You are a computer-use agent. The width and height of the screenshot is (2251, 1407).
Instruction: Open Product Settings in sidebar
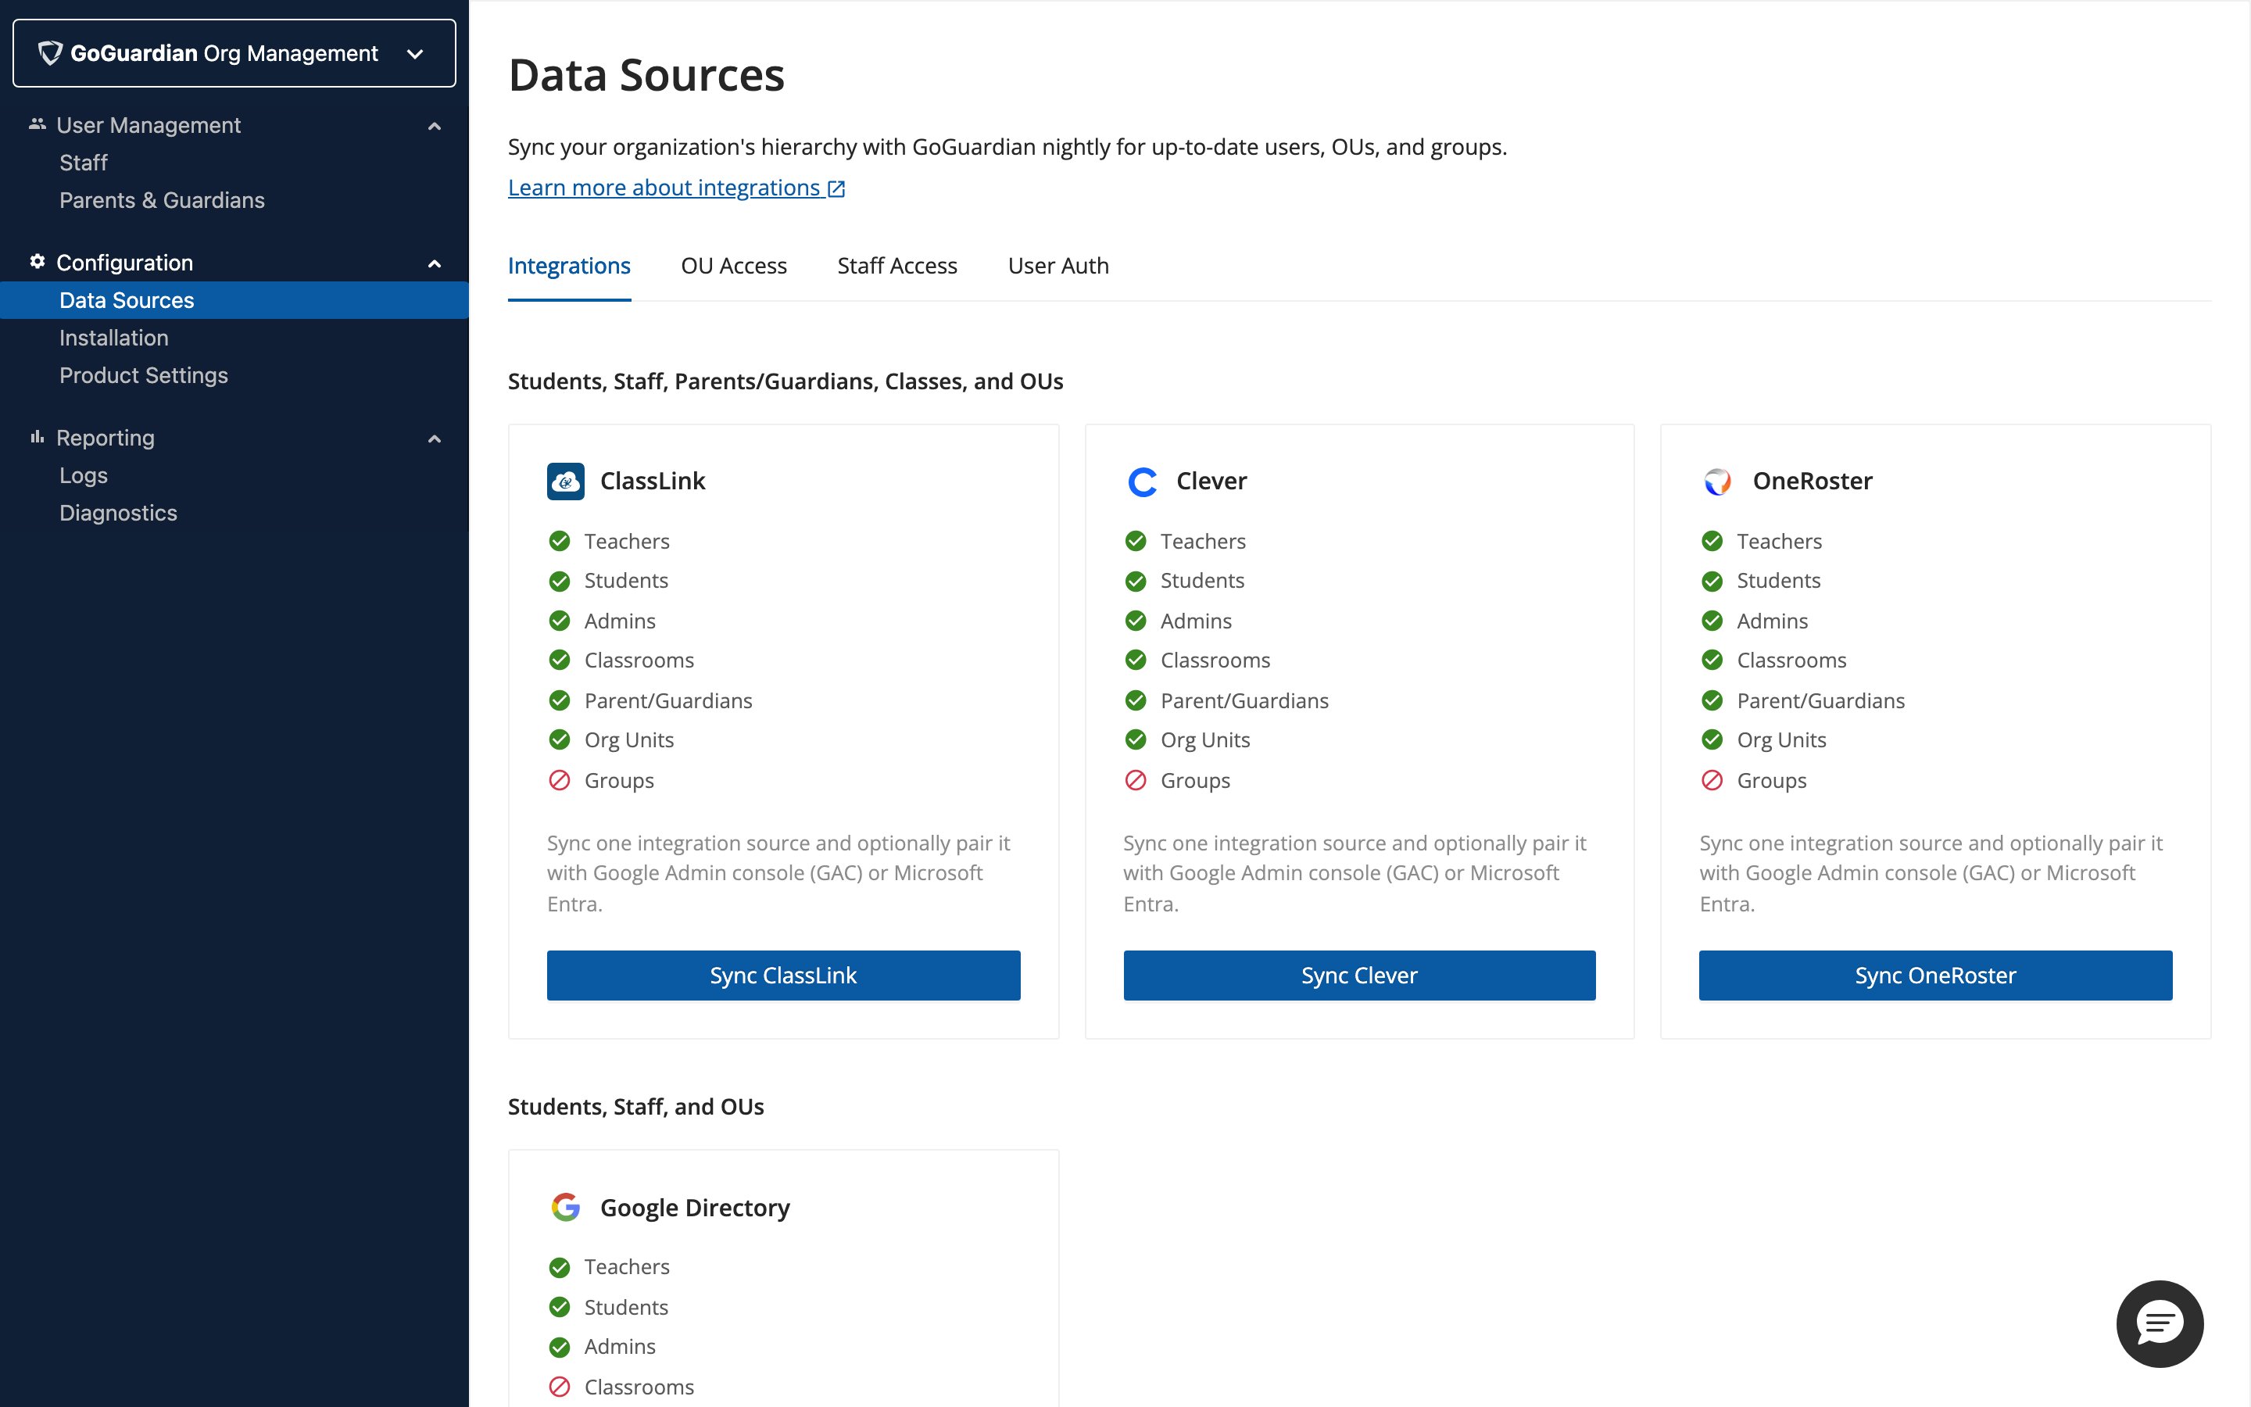[143, 375]
